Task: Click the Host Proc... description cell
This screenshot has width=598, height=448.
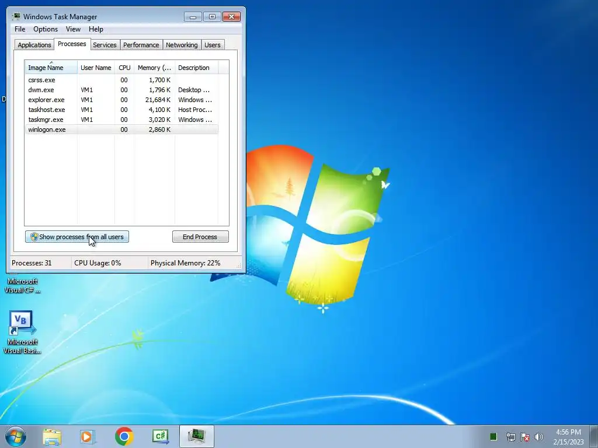Action: 195,110
